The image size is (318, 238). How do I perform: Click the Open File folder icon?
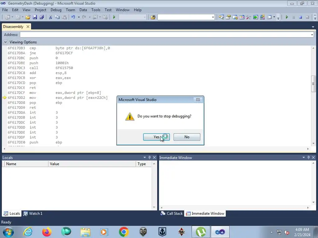pyautogui.click(x=28, y=17)
